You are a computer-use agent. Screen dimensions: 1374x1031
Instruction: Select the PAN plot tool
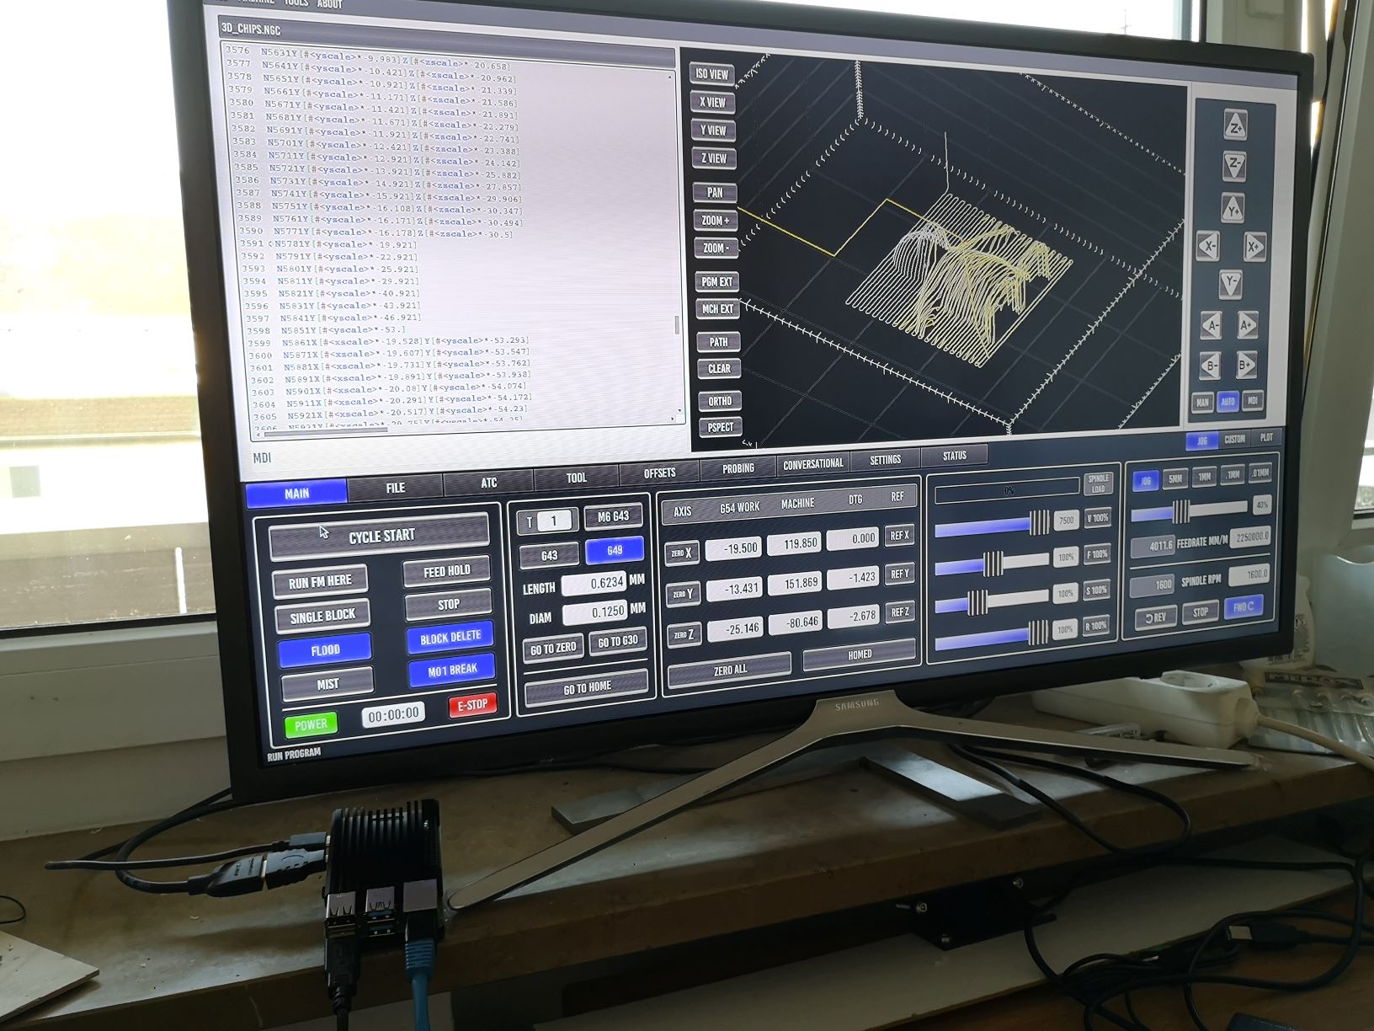tap(715, 193)
